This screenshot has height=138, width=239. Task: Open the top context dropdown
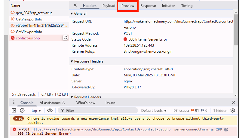tap(36, 110)
